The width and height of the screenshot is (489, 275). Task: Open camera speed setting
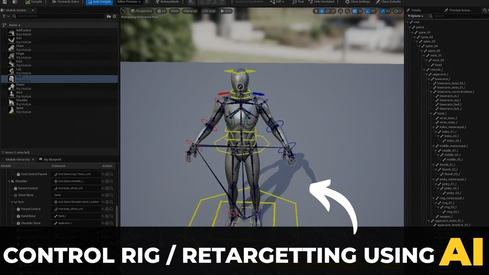point(398,11)
